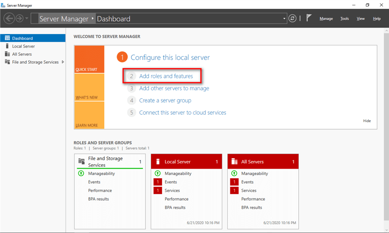The image size is (389, 233).
Task: Click Connect this server to cloud services
Action: pyautogui.click(x=182, y=113)
